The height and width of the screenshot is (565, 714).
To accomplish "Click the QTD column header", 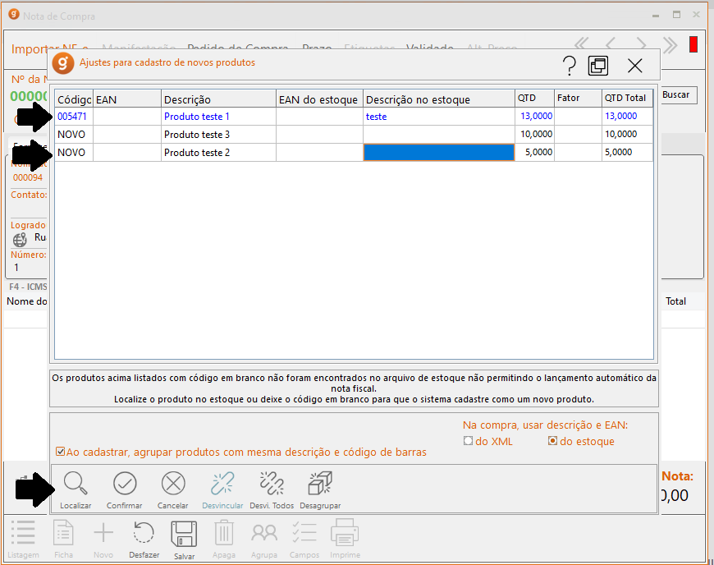I will tap(534, 98).
